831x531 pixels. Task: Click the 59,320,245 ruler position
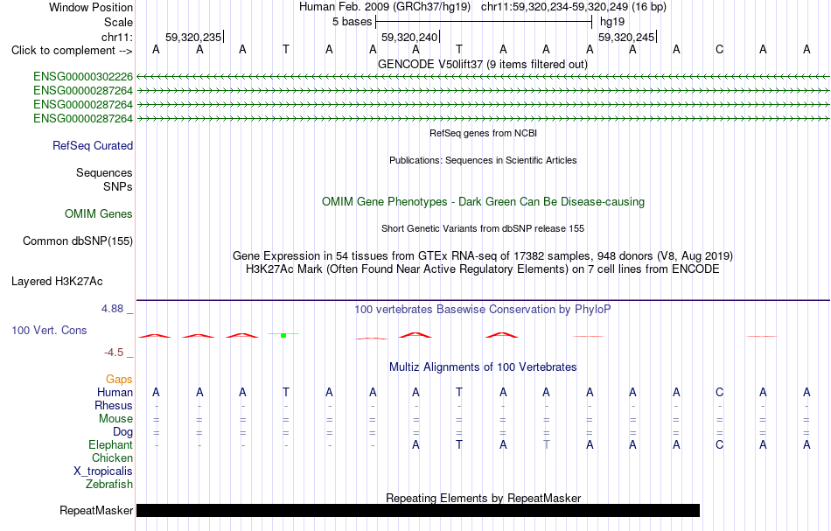coord(626,37)
